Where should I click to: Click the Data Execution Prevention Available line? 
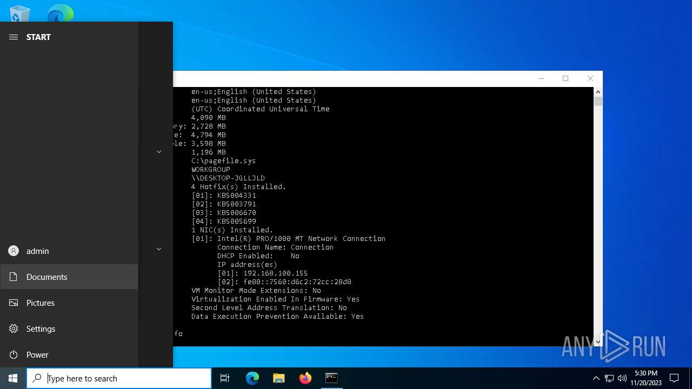coord(277,317)
